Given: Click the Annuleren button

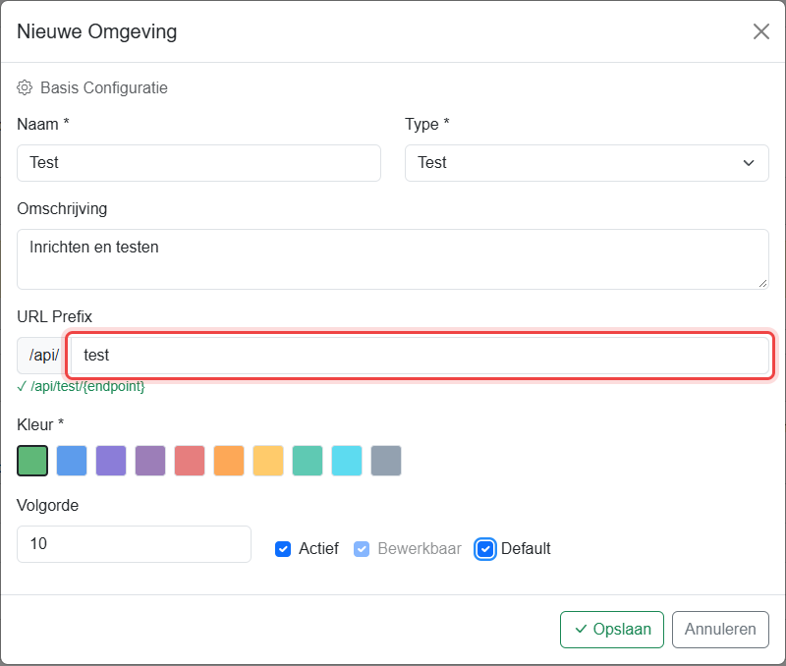Looking at the screenshot, I should click(720, 629).
